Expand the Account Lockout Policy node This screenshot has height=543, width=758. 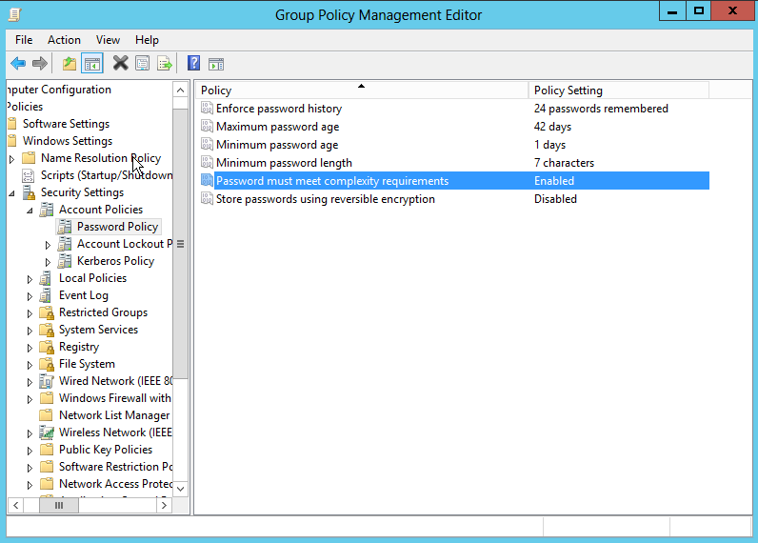pos(48,245)
